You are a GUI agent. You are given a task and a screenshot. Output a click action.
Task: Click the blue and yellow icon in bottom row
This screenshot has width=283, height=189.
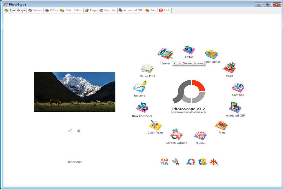[x=202, y=162]
